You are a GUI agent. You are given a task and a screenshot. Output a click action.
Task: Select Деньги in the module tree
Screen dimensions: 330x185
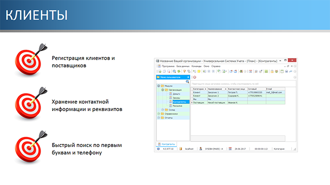pyautogui.click(x=176, y=94)
